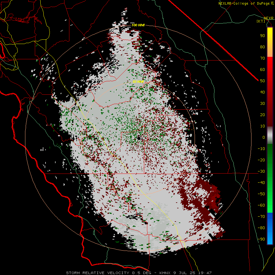Click the blue bottom segment of the color bar
Screen dimensions: 275x275
tap(270, 228)
